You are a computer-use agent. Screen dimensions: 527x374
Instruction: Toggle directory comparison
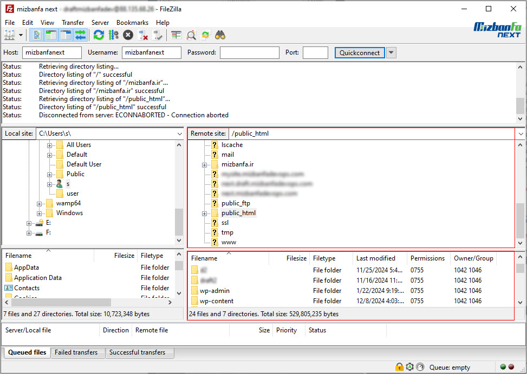pos(191,35)
